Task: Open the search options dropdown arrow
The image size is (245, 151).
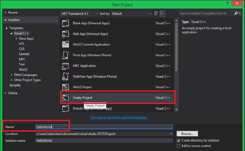Action: click(239, 14)
